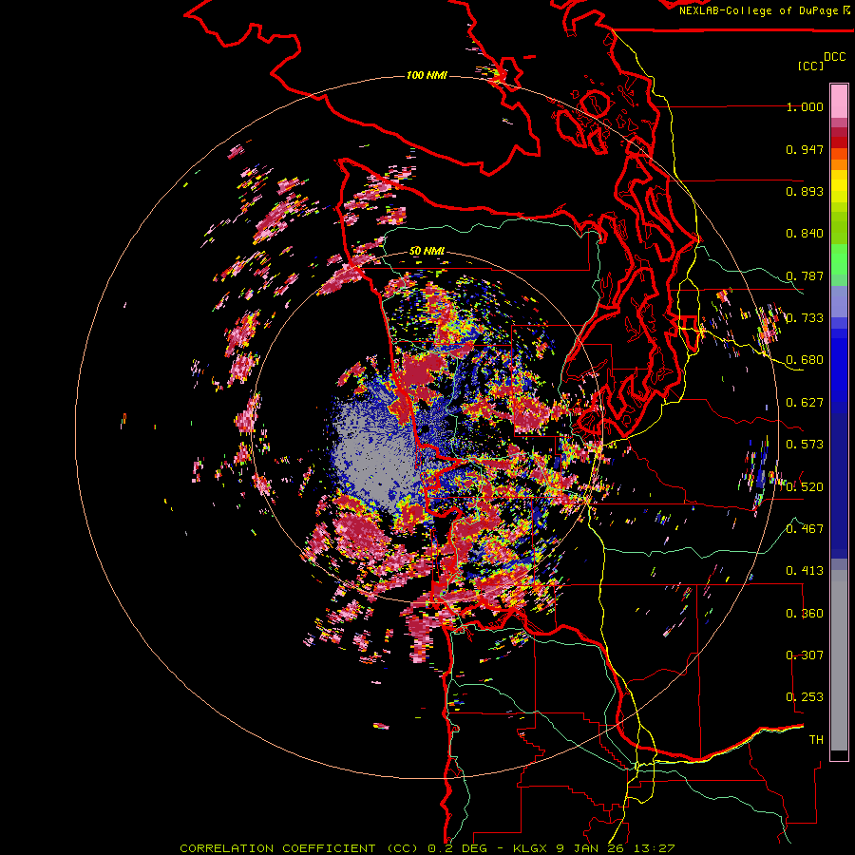
Task: Click the NEXLAB-College of DuPage label
Action: (758, 10)
